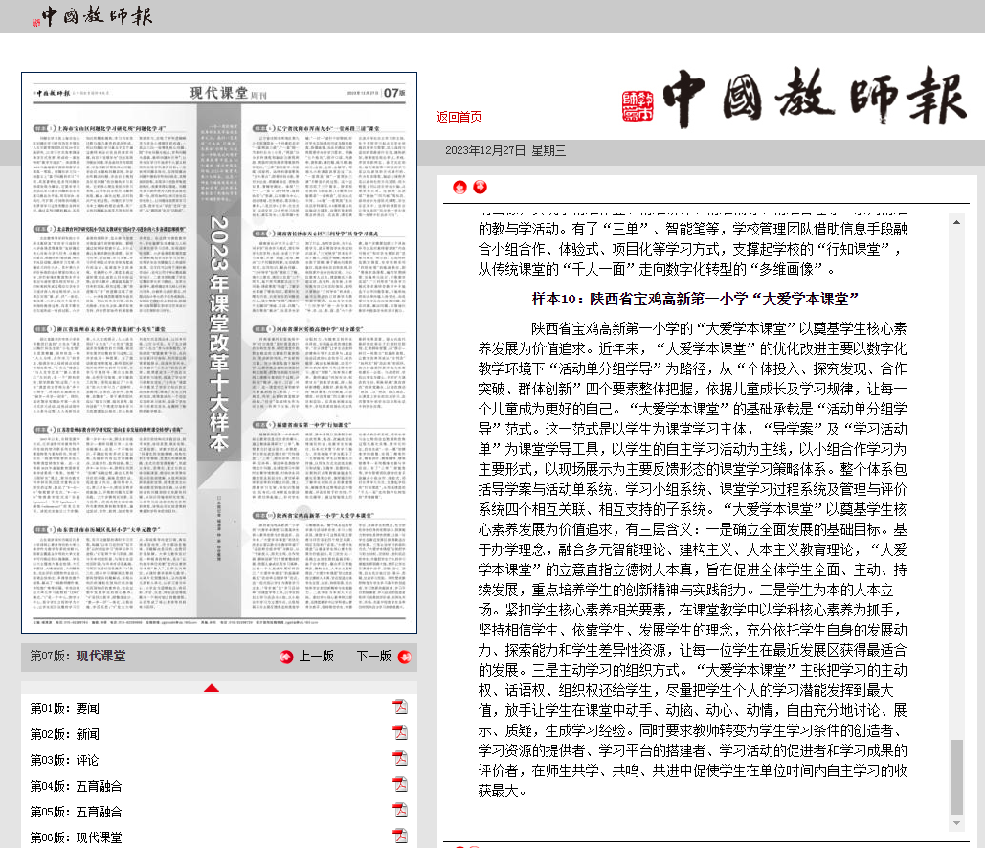Open 第05版：五育融合 page link
This screenshot has width=985, height=848.
tap(76, 812)
